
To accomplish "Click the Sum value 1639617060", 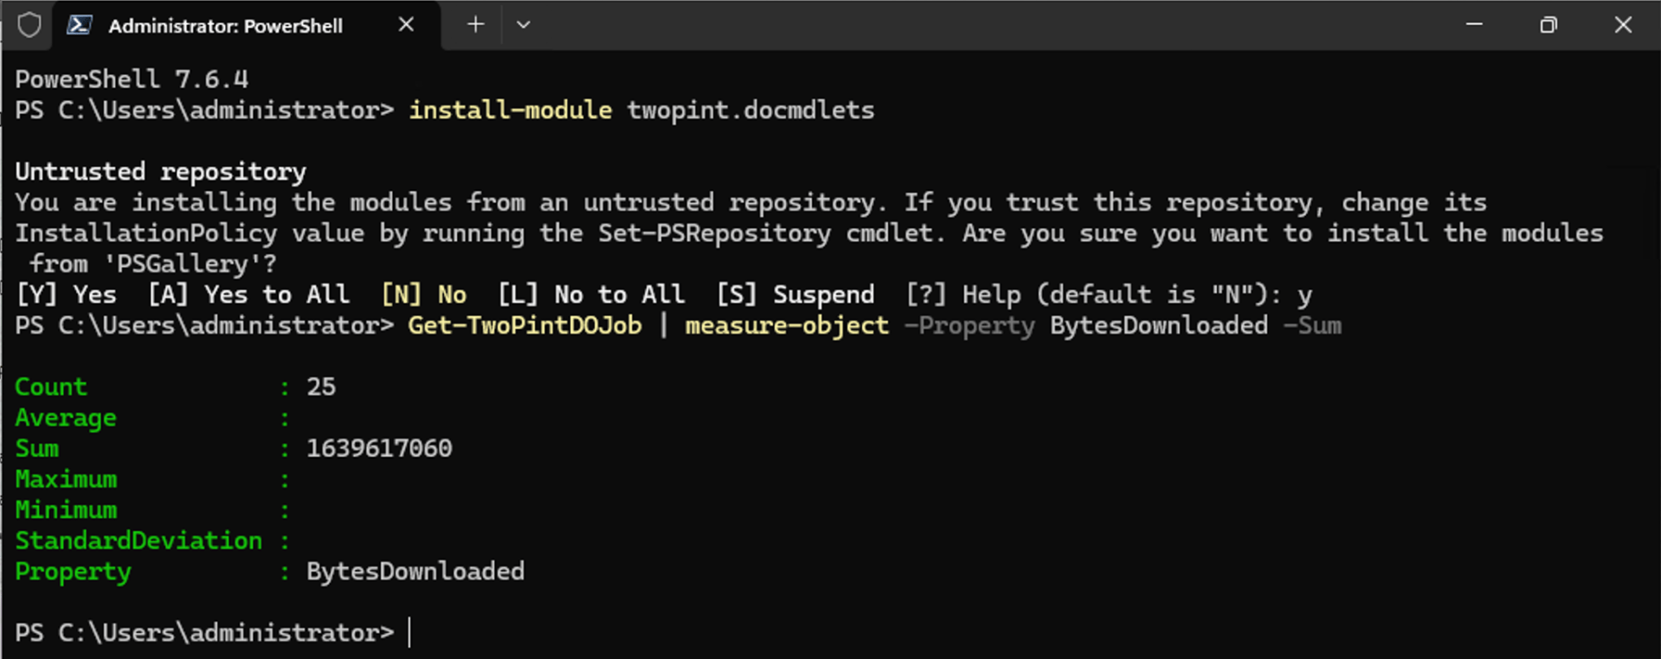I will [379, 448].
